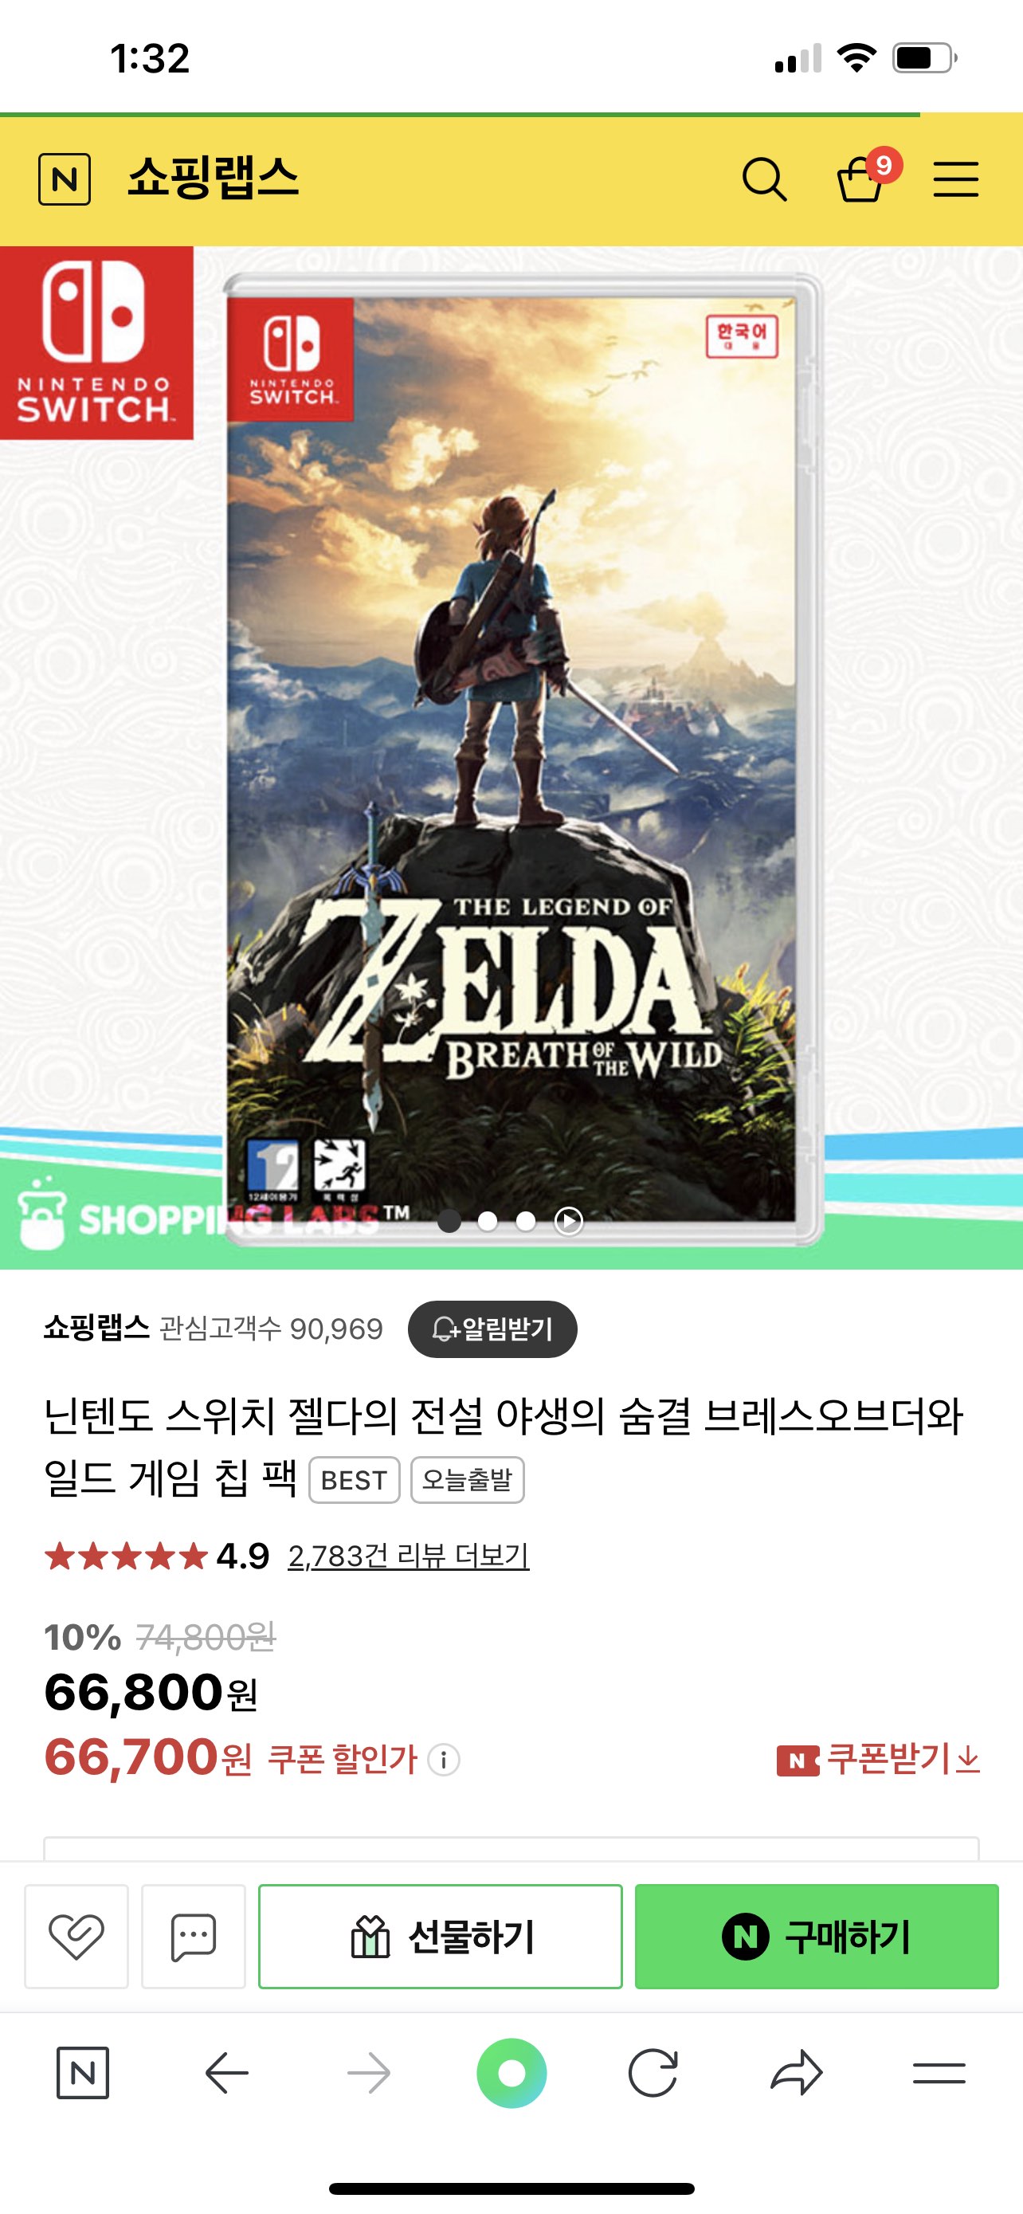Show coupon price info icon
Image resolution: width=1023 pixels, height=2214 pixels.
coord(444,1761)
